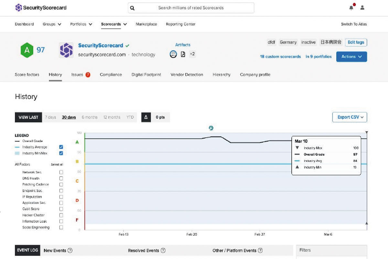Enable the Endpoint Sec. checkbox

(x=61, y=191)
